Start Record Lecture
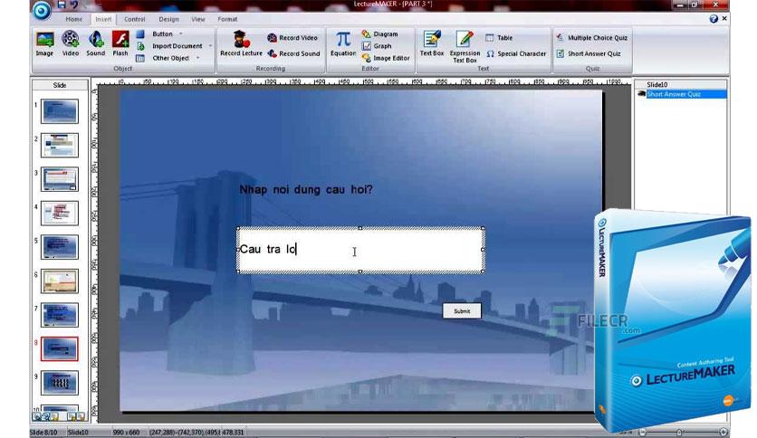The height and width of the screenshot is (438, 757). [x=241, y=44]
